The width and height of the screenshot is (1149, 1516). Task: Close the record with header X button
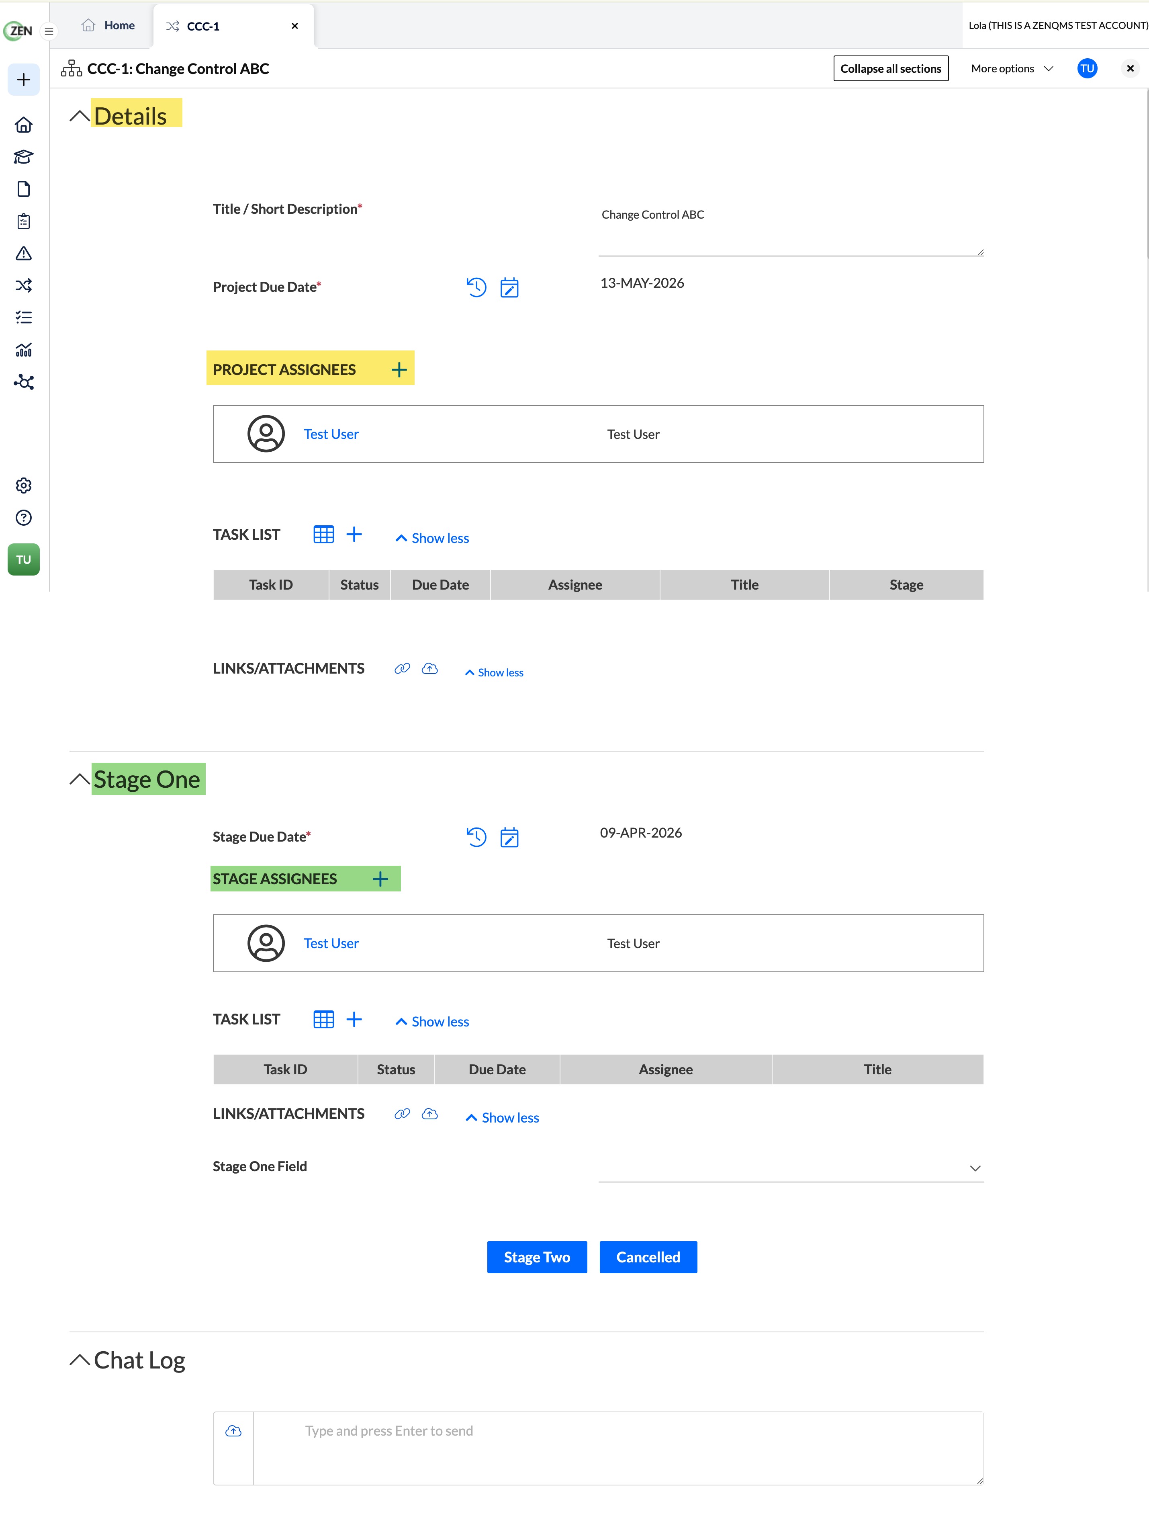[1131, 69]
